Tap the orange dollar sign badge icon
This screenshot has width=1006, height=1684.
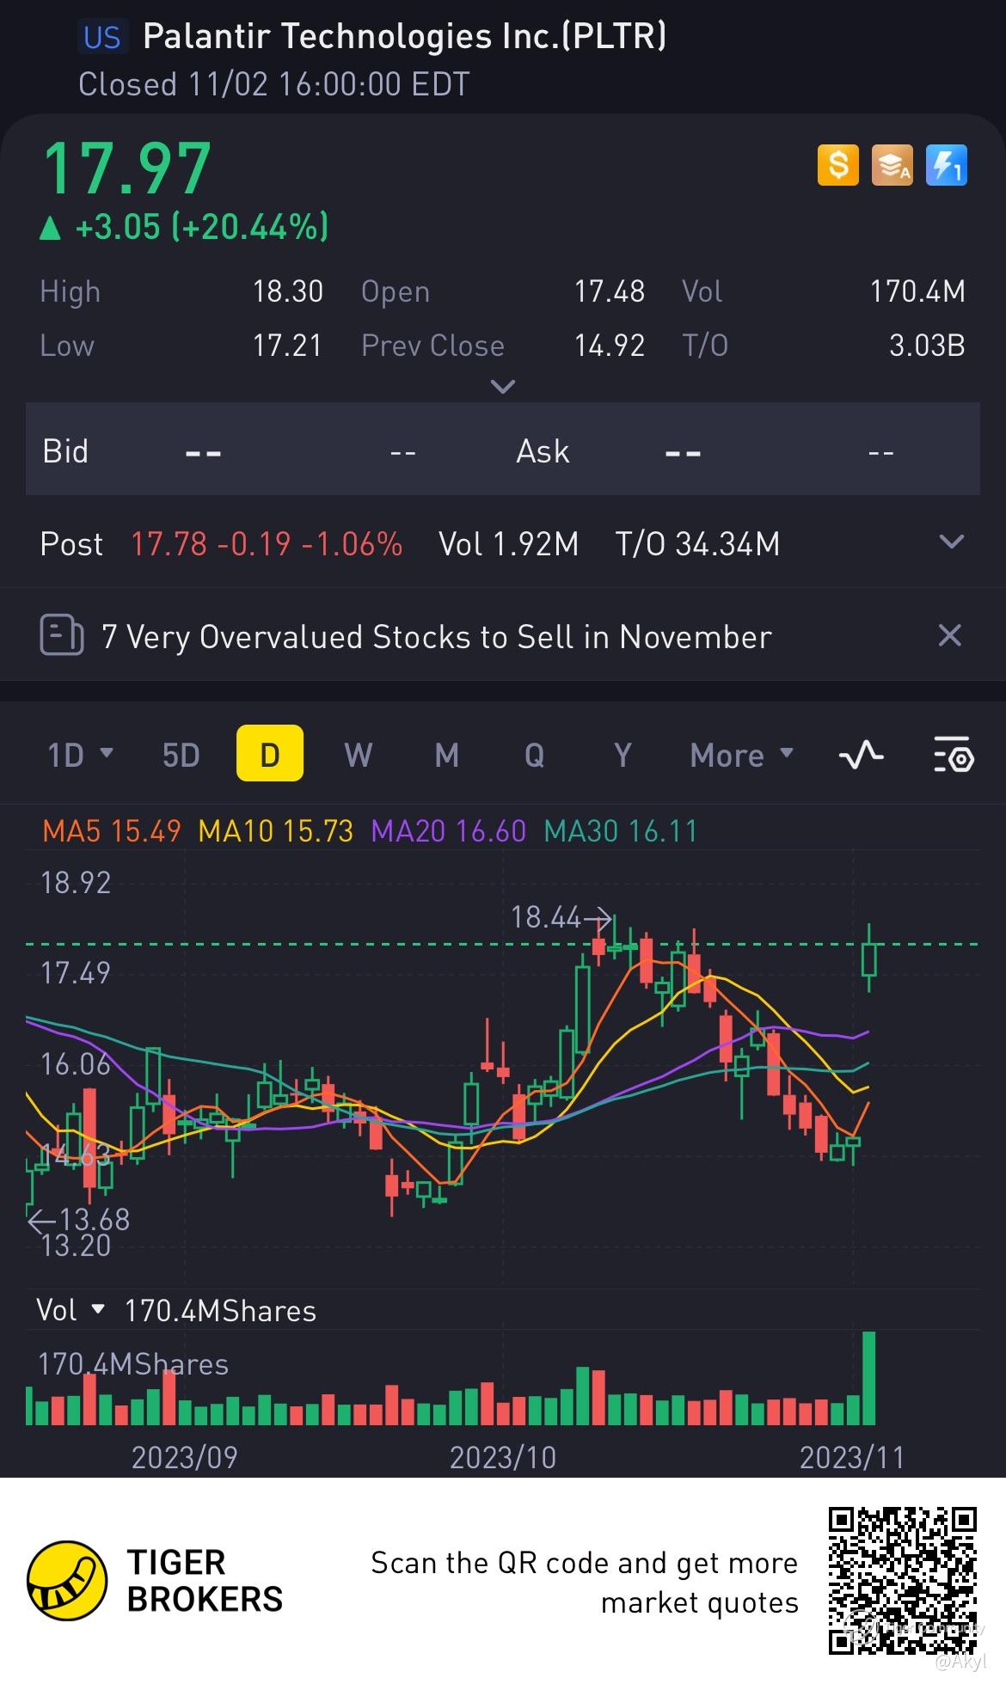tap(837, 165)
